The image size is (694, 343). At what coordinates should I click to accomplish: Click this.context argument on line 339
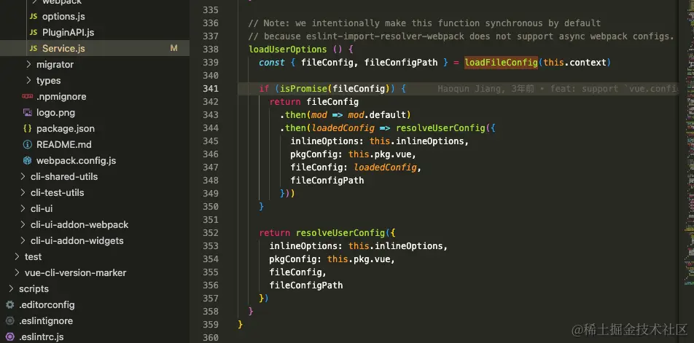[574, 63]
